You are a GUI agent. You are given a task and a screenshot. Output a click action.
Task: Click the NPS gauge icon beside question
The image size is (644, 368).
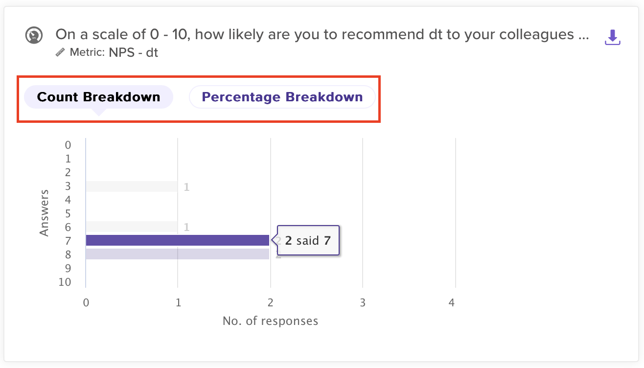pyautogui.click(x=34, y=36)
